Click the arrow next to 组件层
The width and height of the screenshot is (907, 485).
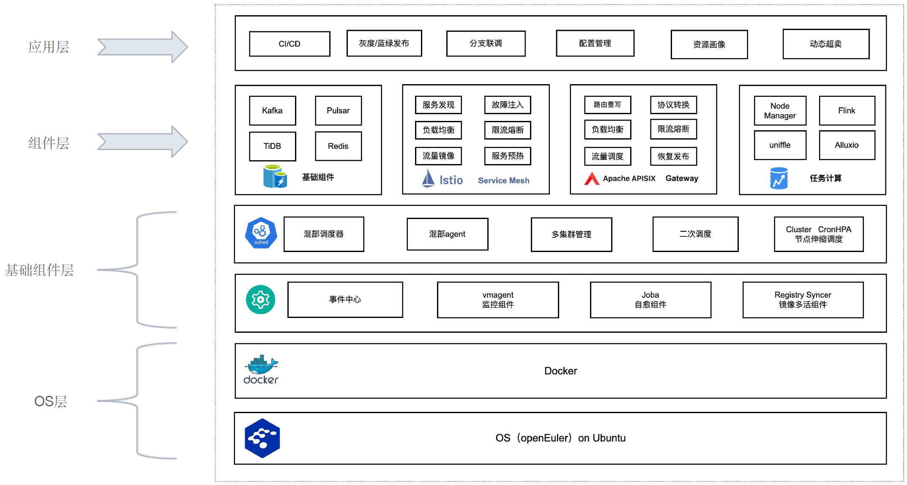pyautogui.click(x=142, y=142)
